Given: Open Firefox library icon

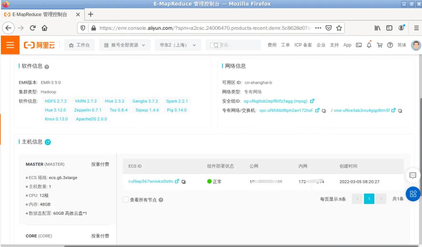Looking at the screenshot, I should point(377,28).
